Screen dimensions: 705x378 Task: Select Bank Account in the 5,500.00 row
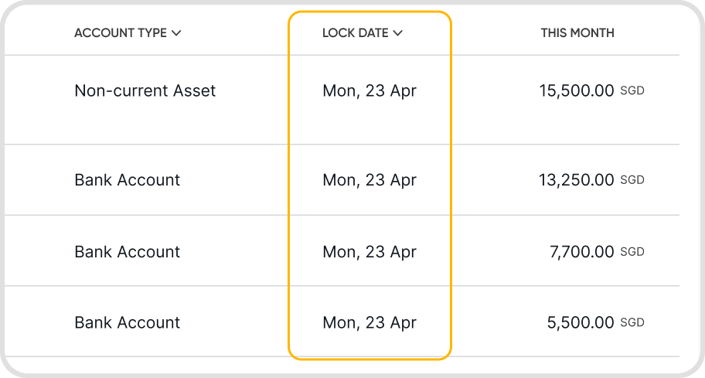pos(128,322)
